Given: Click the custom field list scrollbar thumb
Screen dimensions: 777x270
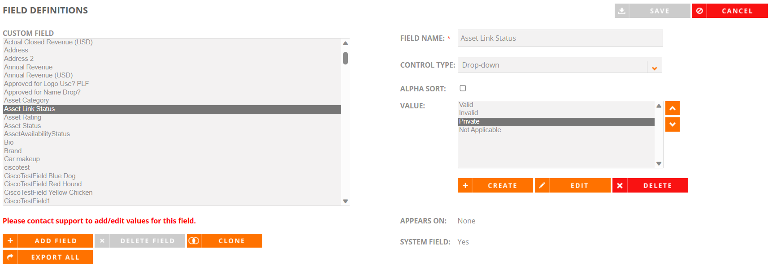Looking at the screenshot, I should tap(345, 58).
